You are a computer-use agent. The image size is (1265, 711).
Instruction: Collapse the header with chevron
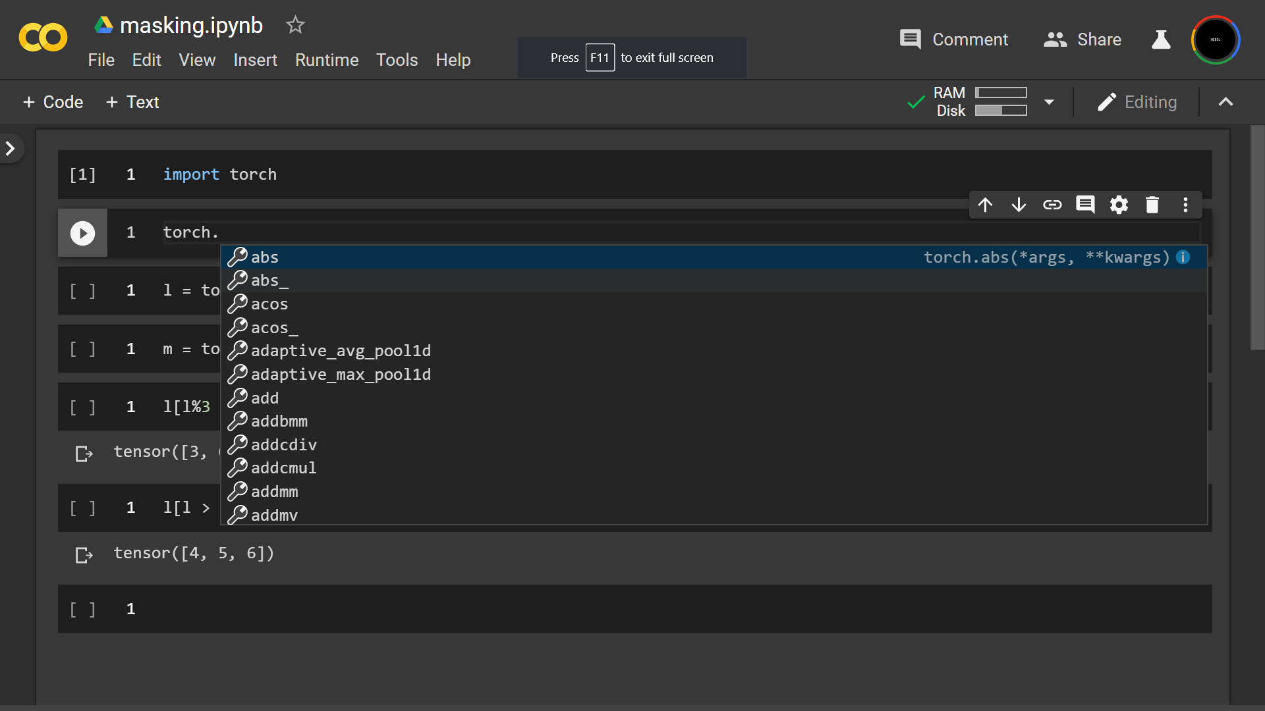[x=1225, y=102]
